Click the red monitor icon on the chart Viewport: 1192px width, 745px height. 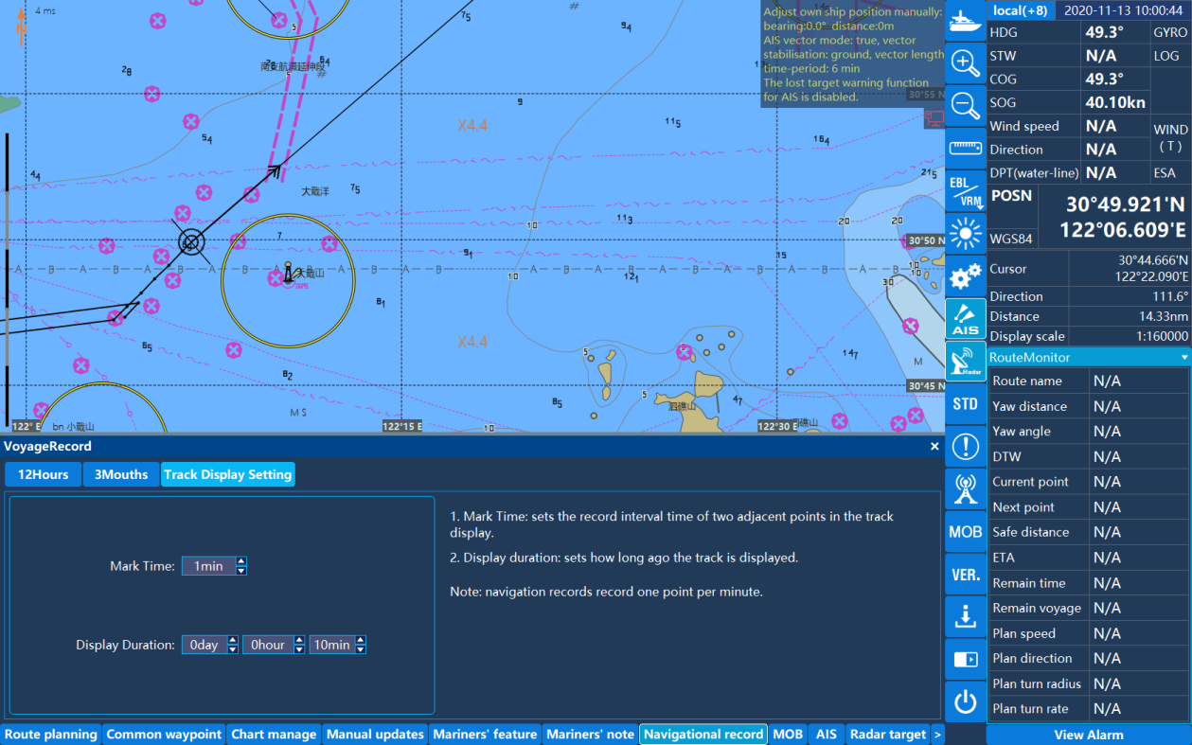(934, 118)
